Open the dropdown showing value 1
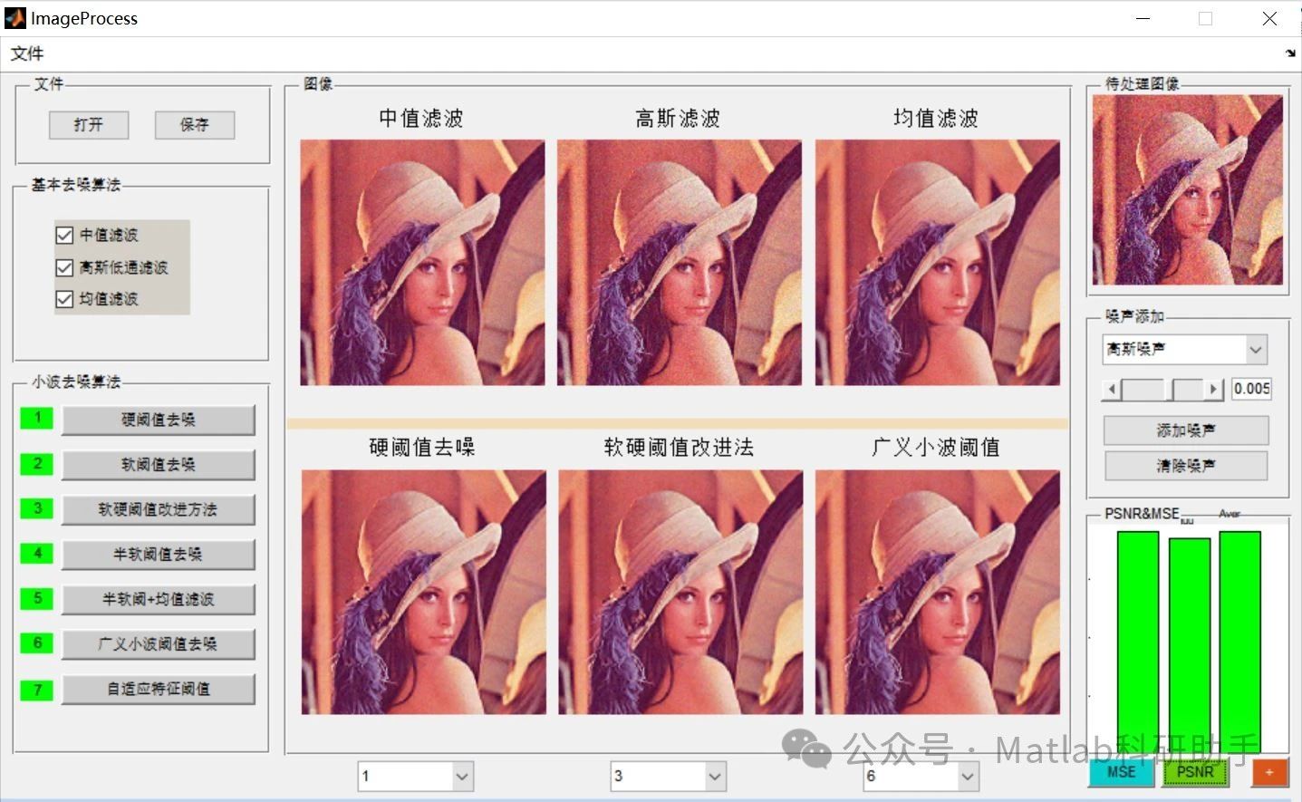Image resolution: width=1302 pixels, height=802 pixels. click(416, 776)
